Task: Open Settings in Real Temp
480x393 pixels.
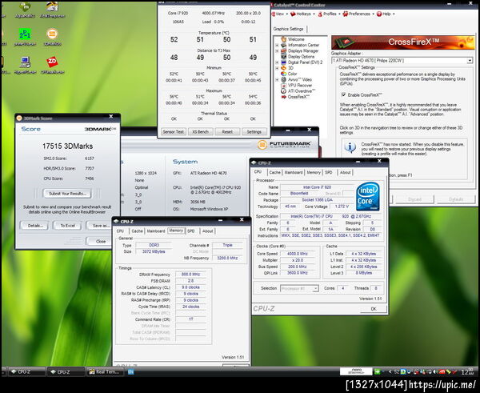Action: (254, 132)
